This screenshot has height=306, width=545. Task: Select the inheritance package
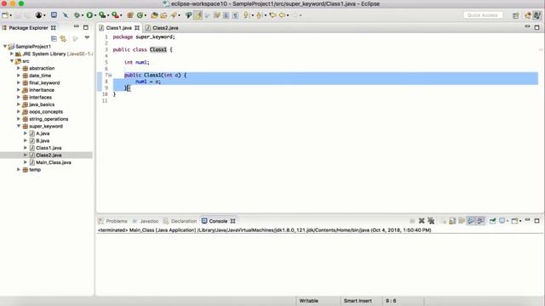coord(38,90)
